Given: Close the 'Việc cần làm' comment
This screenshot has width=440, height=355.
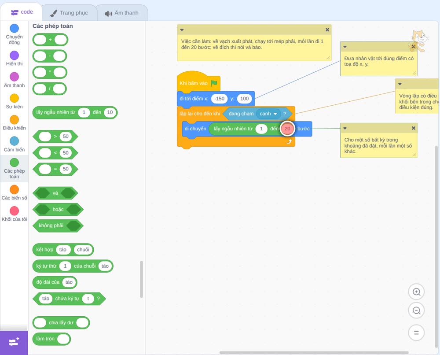Looking at the screenshot, I should tap(327, 30).
